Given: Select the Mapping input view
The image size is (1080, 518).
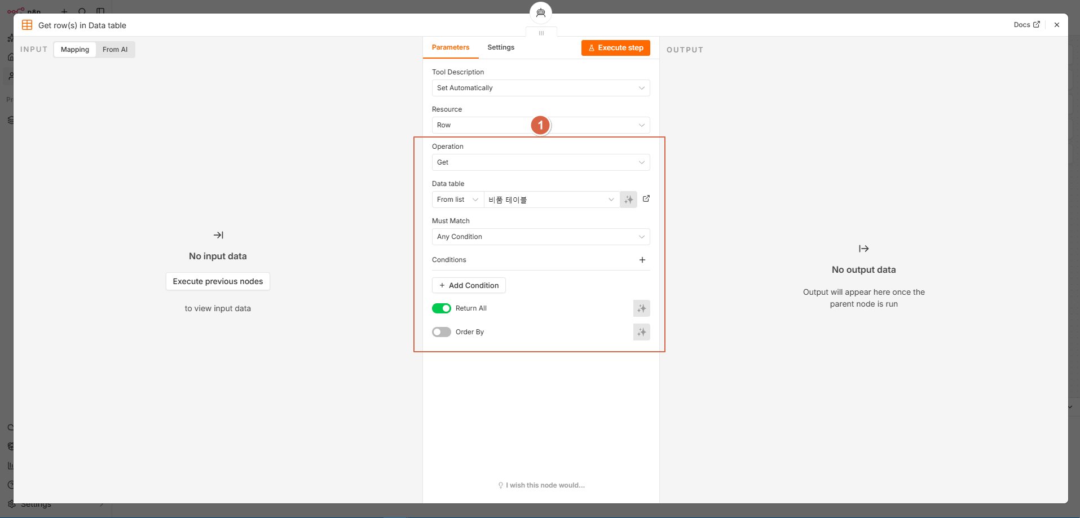Looking at the screenshot, I should tap(75, 50).
